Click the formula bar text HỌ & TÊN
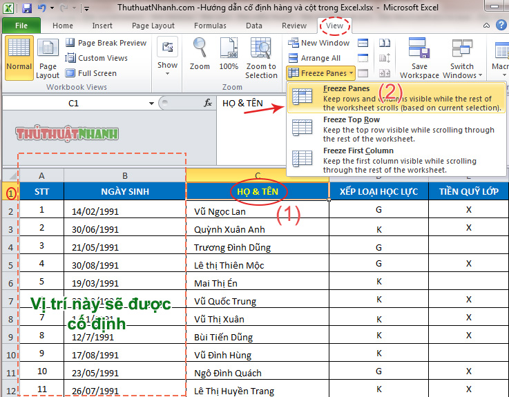This screenshot has height=397, width=509. [x=242, y=104]
